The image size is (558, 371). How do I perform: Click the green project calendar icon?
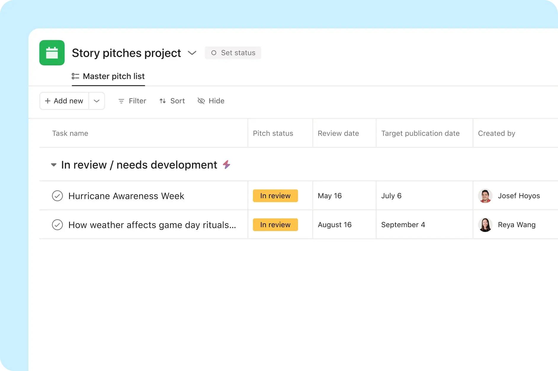tap(52, 53)
